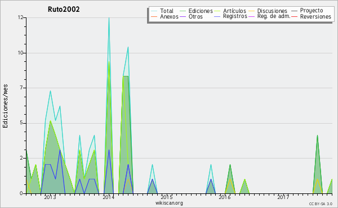Click the y-axis value 2
This screenshot has height=208, width=338.
[21, 158]
